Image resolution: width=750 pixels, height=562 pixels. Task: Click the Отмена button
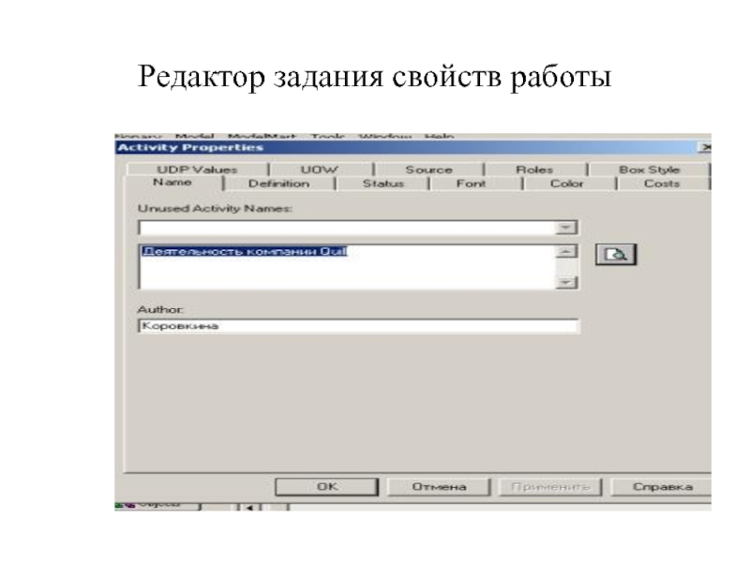pos(439,487)
